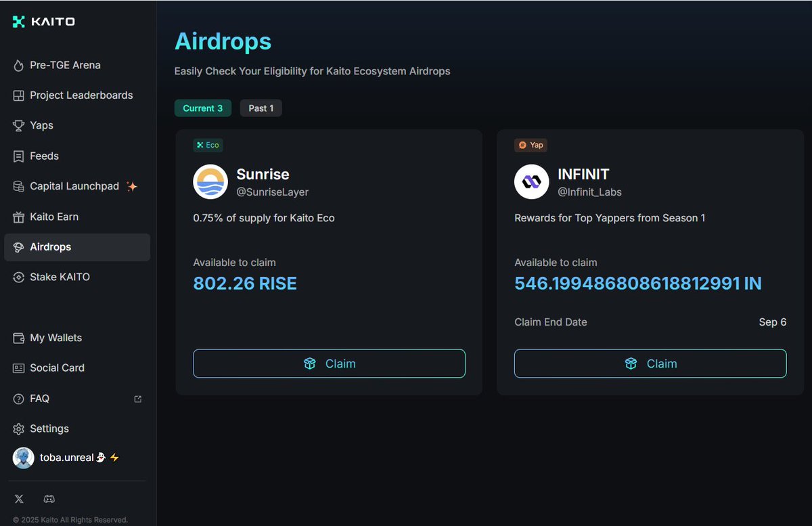
Task: Click the @Infinit_Labs handle
Action: pos(589,192)
